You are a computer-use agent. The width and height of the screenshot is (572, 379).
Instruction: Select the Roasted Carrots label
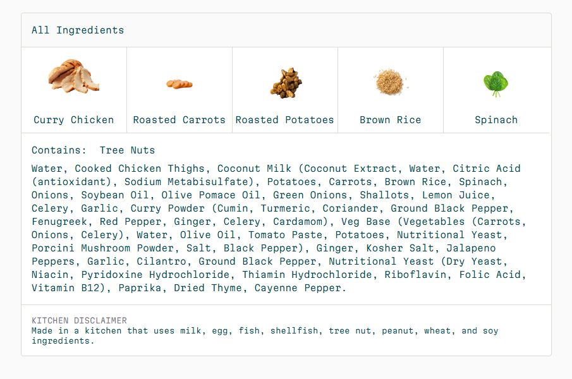coord(179,120)
